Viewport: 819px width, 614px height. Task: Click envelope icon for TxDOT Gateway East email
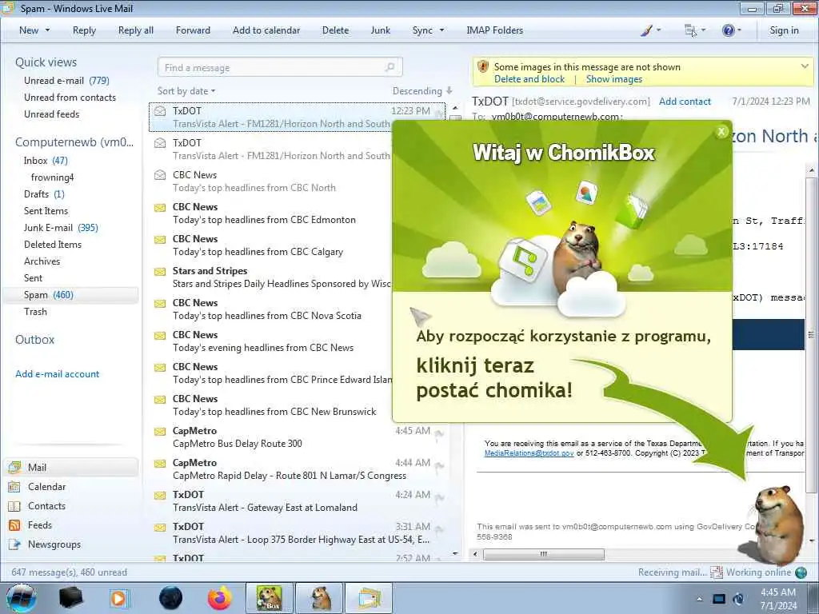pyautogui.click(x=160, y=496)
